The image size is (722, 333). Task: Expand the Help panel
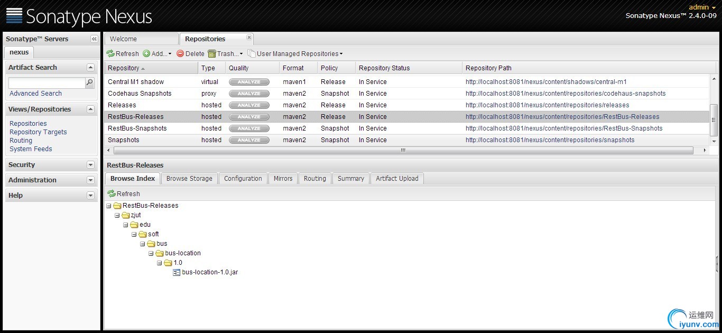[90, 196]
